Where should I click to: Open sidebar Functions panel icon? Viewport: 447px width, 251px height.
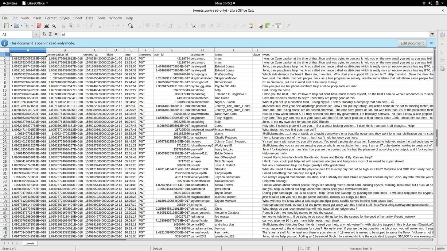pos(442,69)
